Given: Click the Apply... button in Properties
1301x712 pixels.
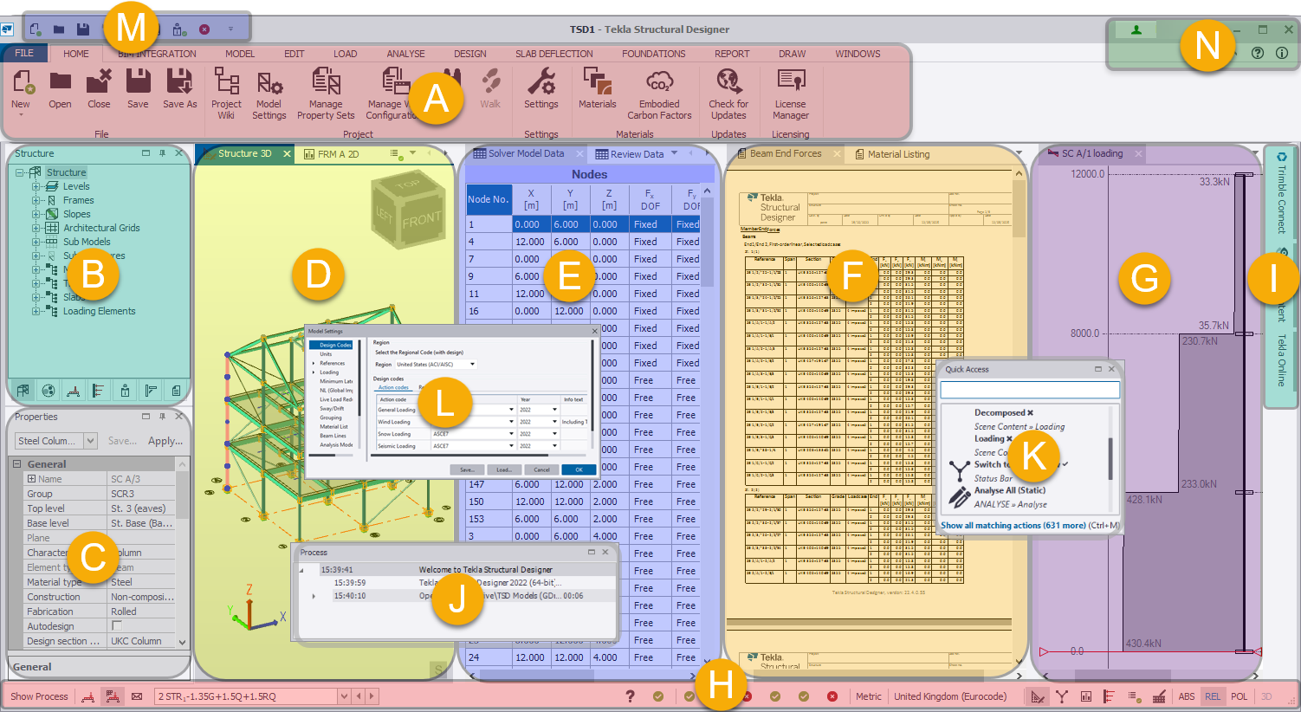Looking at the screenshot, I should [165, 441].
